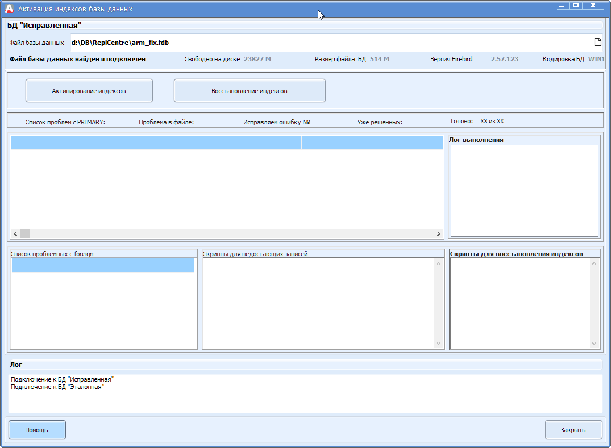Open help with the Помощь button
611x448 pixels.
[37, 430]
